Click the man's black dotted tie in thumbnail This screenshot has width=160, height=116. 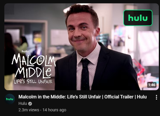(x=85, y=74)
